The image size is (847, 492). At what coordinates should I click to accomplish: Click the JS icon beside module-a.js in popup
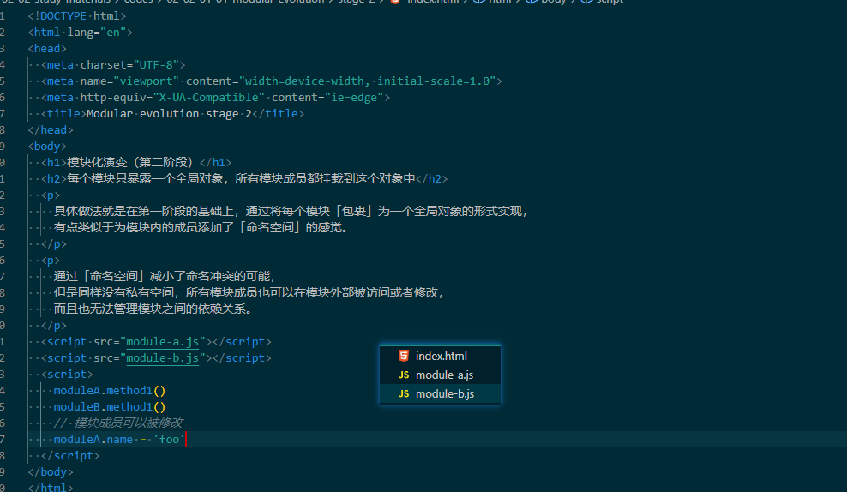pyautogui.click(x=404, y=375)
